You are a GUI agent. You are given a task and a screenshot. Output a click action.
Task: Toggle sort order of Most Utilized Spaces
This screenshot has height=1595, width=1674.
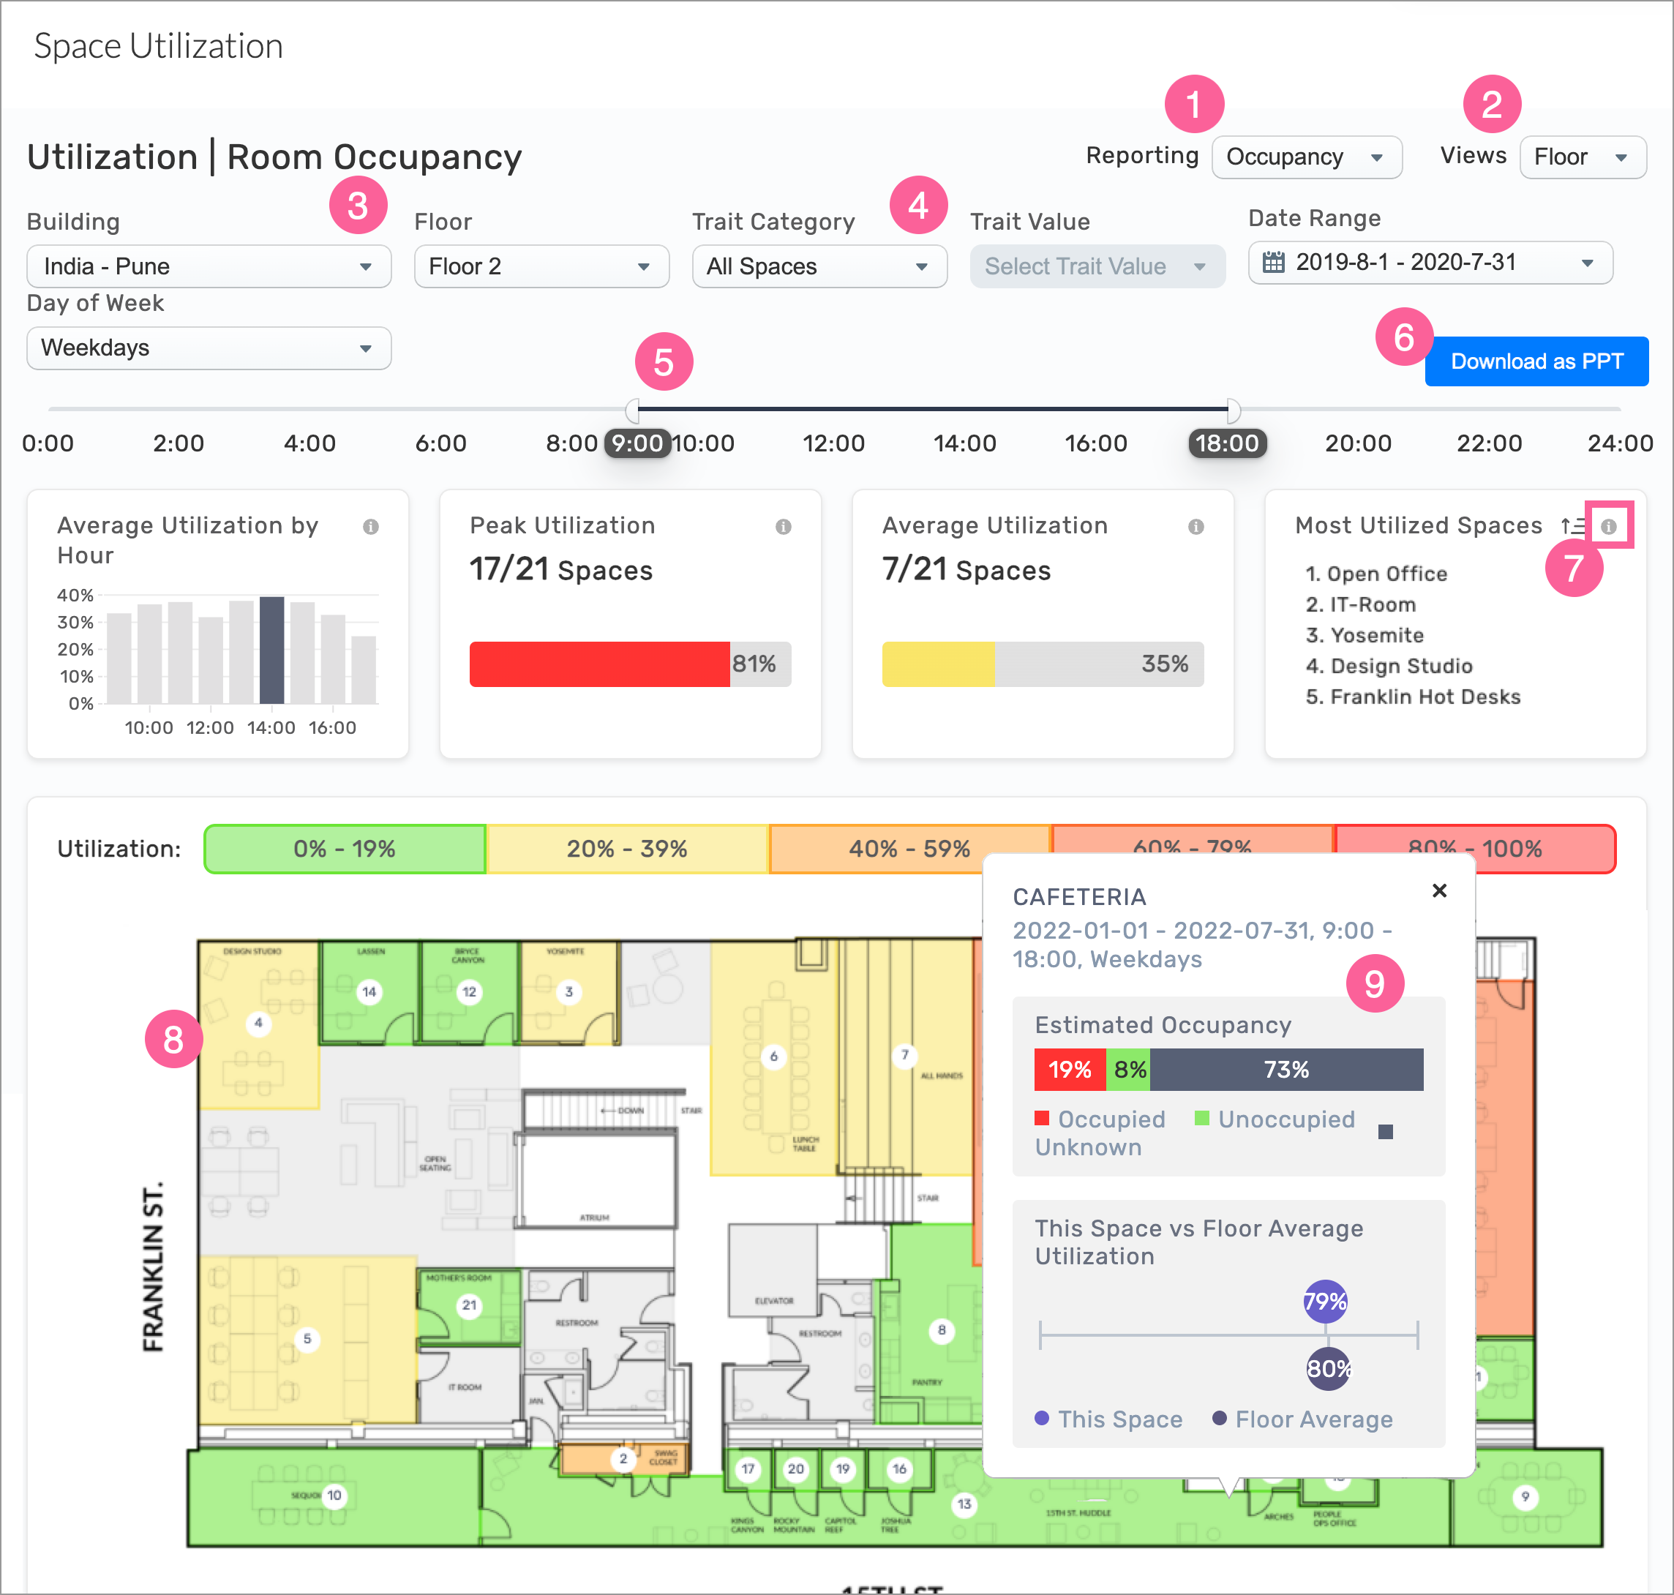click(1573, 526)
